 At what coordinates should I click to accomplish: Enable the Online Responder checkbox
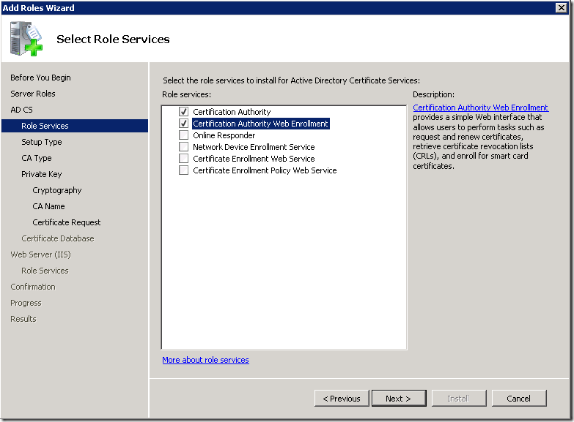point(183,135)
